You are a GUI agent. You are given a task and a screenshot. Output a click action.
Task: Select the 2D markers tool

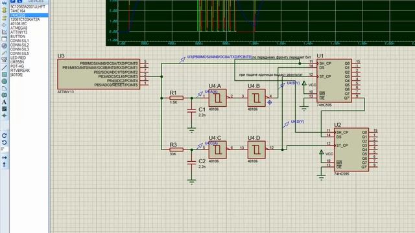4,116
